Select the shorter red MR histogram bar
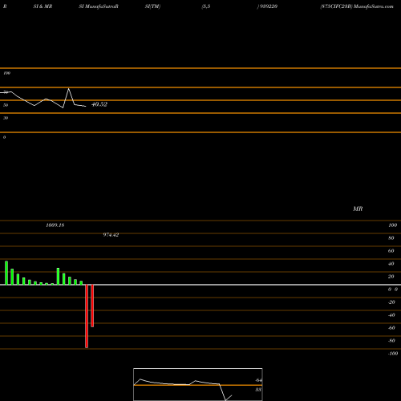401x401 pixels. click(x=92, y=306)
